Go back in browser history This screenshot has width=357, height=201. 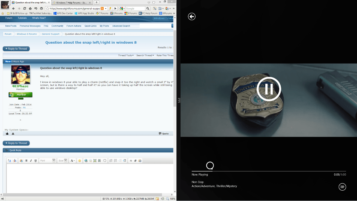(13, 8)
